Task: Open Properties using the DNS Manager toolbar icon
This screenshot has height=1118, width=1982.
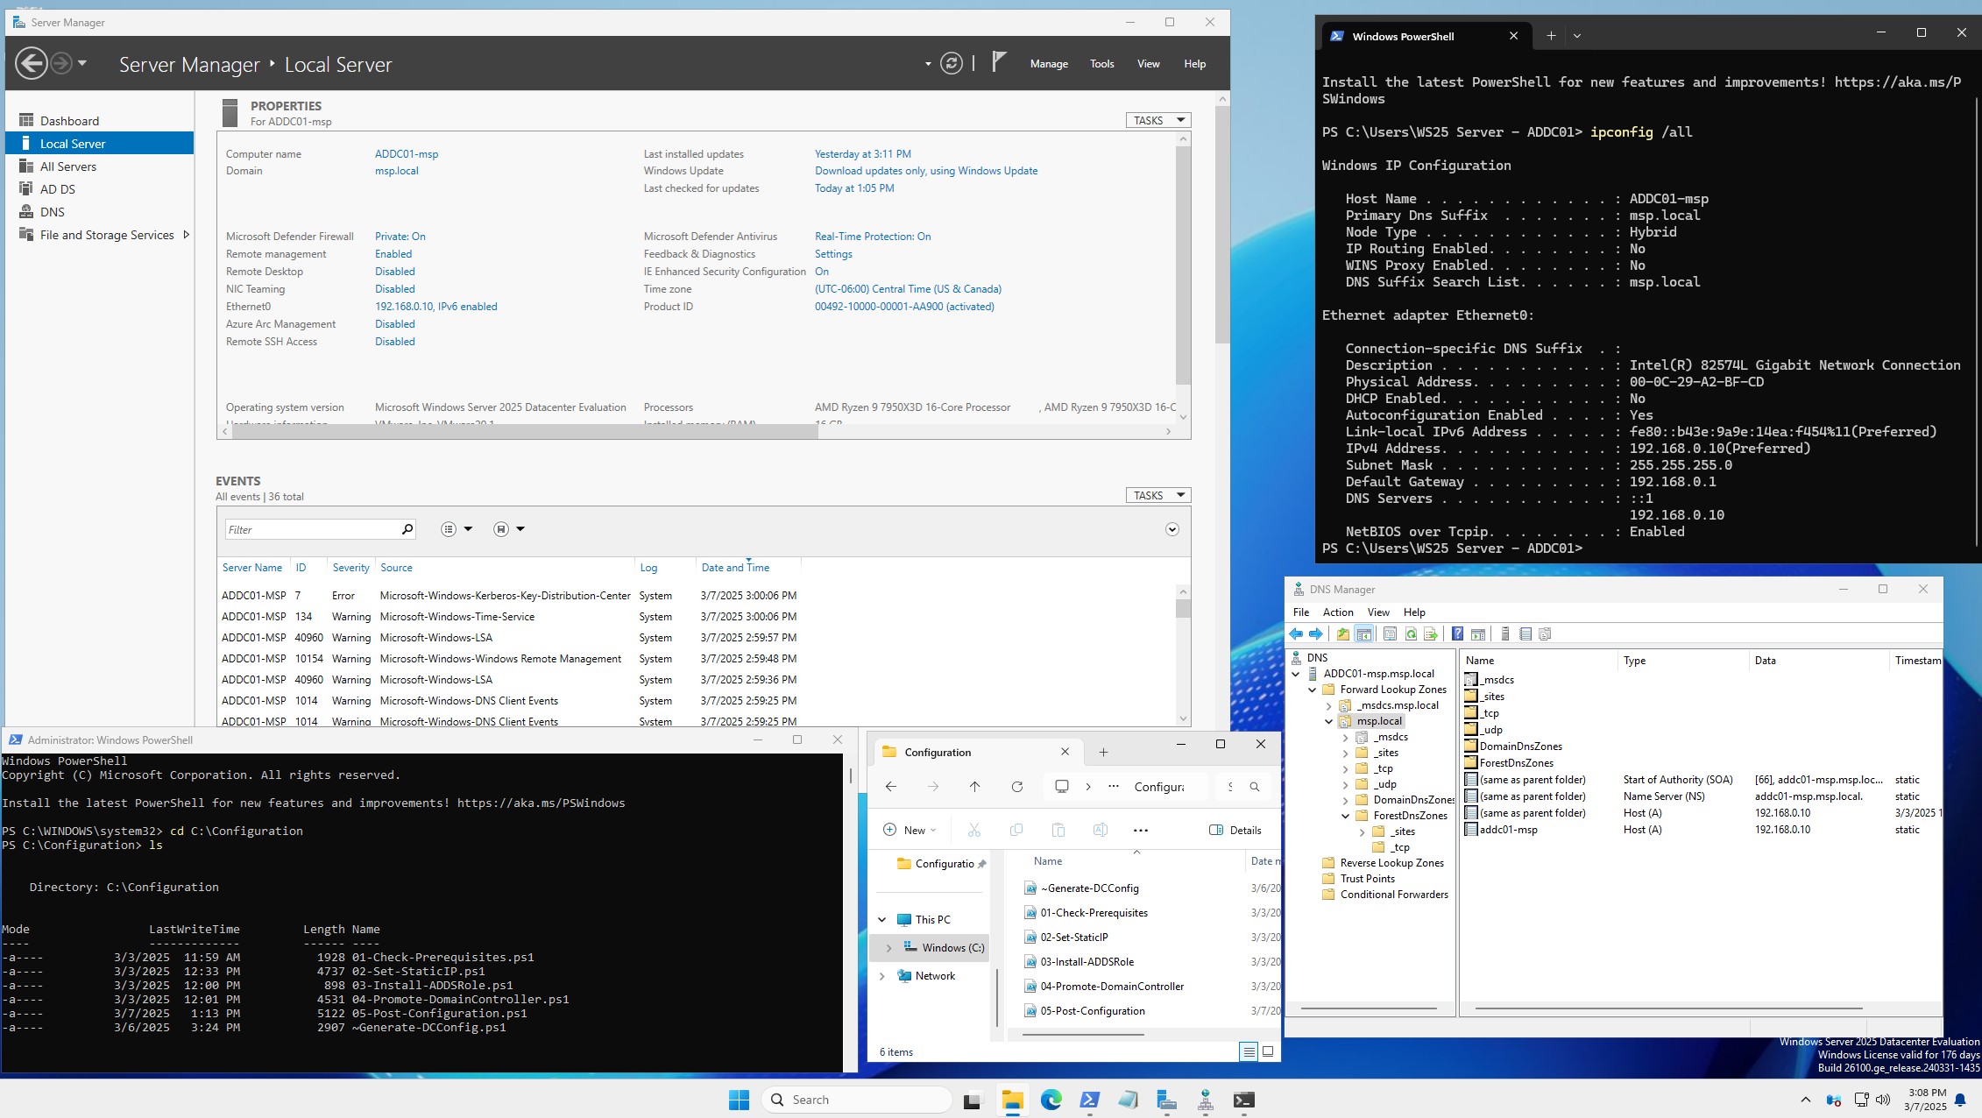Action: pyautogui.click(x=1389, y=633)
